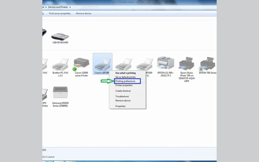Select the USB KEYBOARD device icon
259x162 pixels.
point(60,37)
